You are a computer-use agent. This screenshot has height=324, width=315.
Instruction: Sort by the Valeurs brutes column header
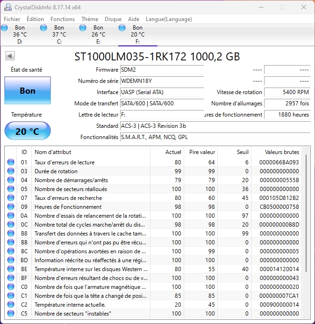click(282, 152)
